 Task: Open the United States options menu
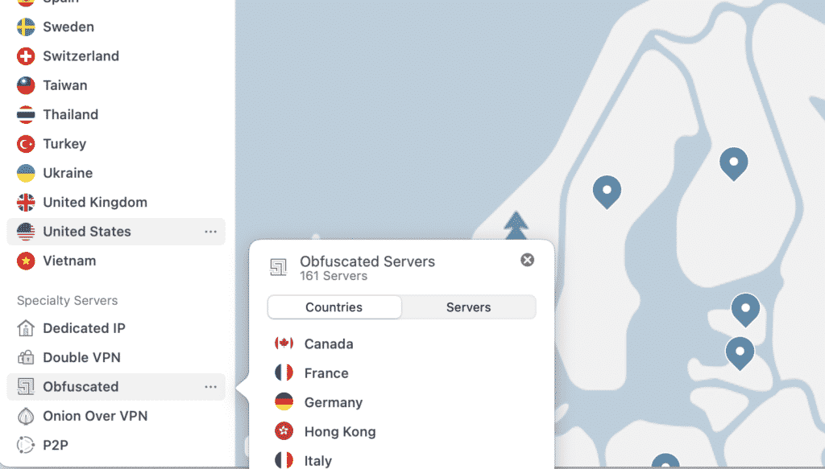211,232
